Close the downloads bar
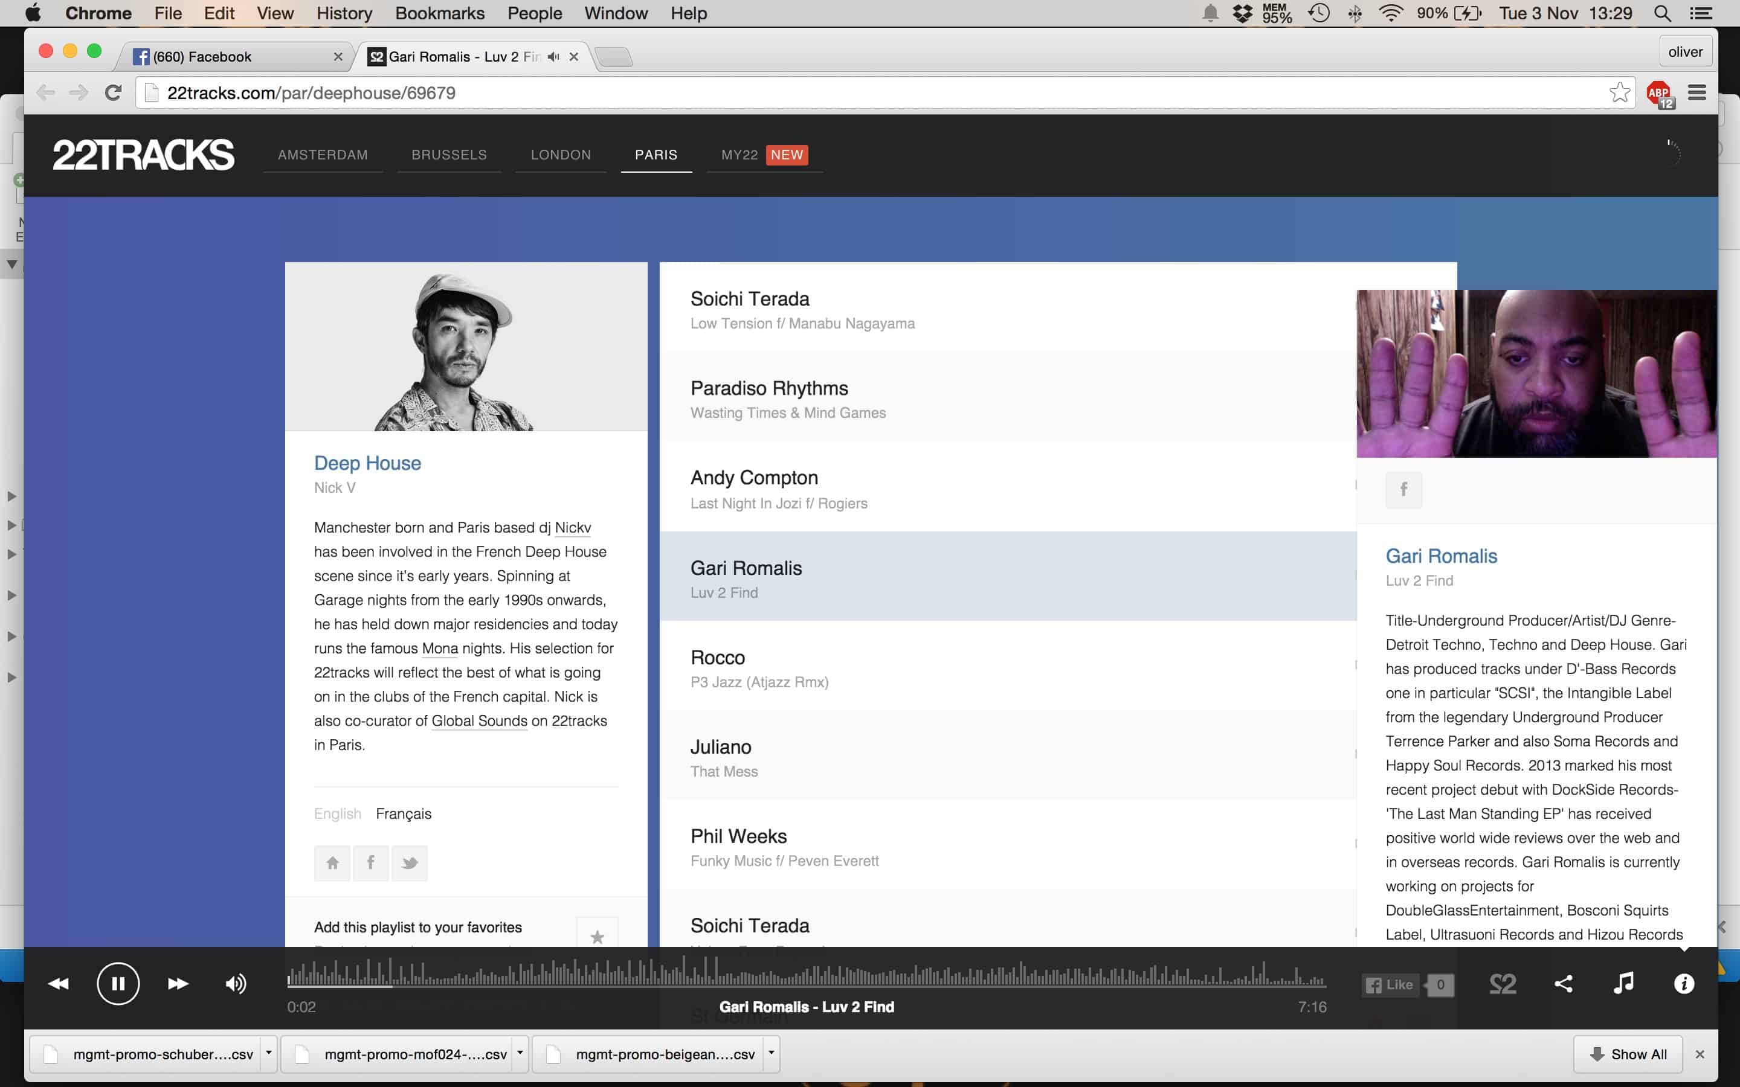The width and height of the screenshot is (1740, 1087). coord(1700,1054)
